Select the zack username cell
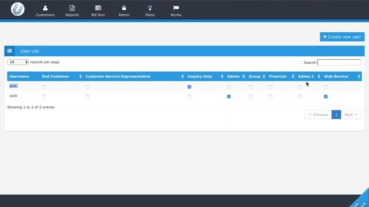Image resolution: width=369 pixels, height=207 pixels. (13, 96)
